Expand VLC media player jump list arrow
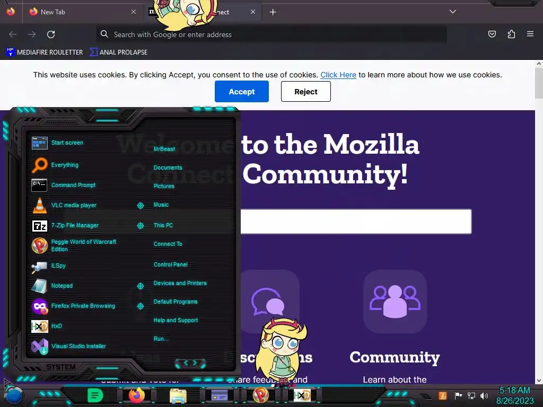 140,206
